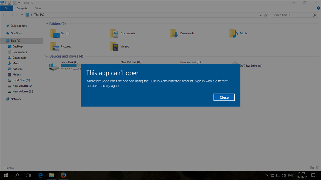Image resolution: width=321 pixels, height=180 pixels.
Task: Open the Action Center notifications icon
Action: 313,175
